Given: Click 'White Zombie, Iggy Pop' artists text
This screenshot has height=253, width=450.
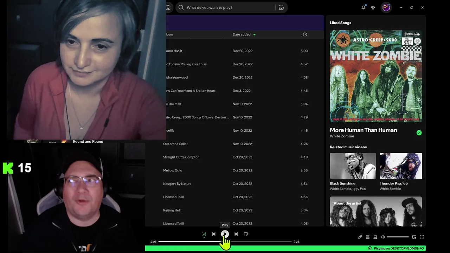Looking at the screenshot, I should click(x=348, y=189).
